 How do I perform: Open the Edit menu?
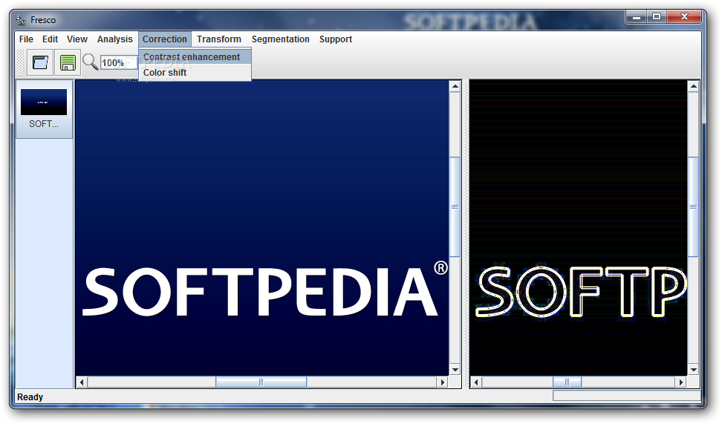51,39
